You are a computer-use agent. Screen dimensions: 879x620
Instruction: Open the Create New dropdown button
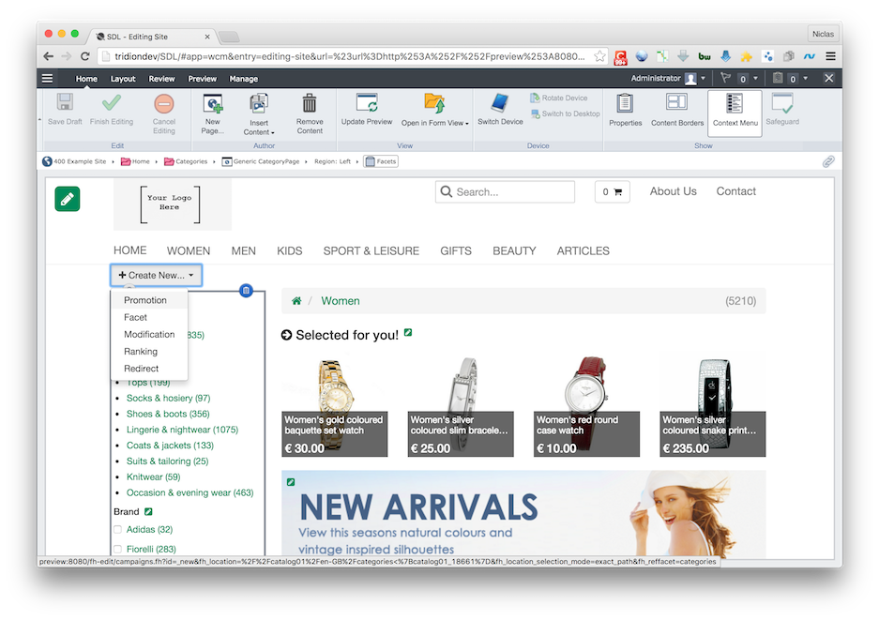pos(156,275)
